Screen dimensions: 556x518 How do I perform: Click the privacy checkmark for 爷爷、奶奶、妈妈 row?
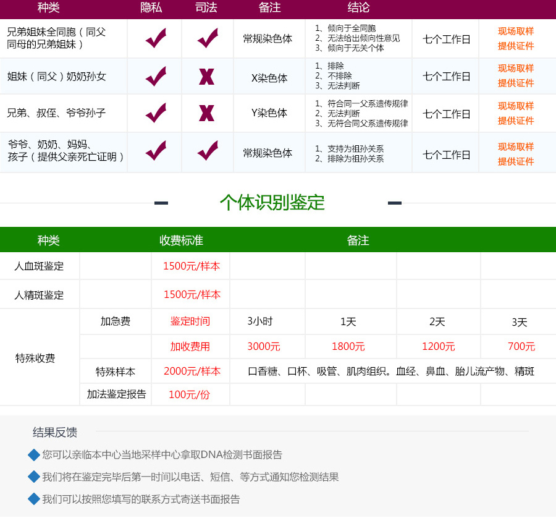156,150
